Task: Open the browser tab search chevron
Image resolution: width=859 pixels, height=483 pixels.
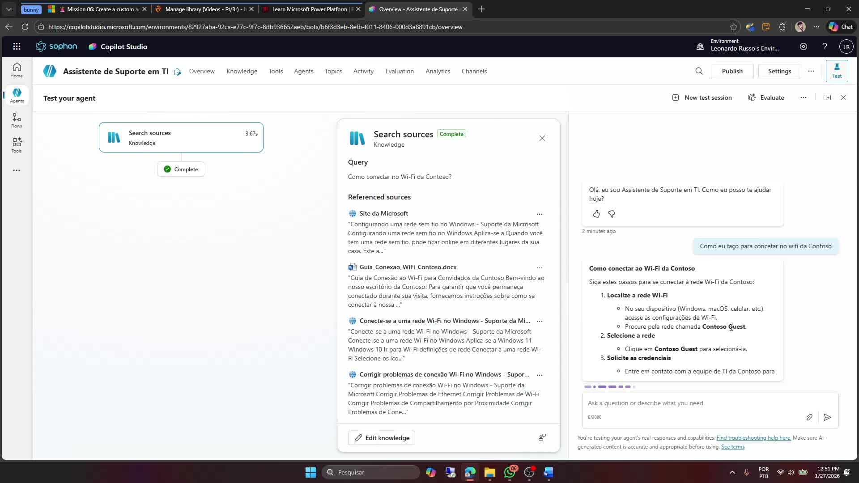Action: [x=9, y=9]
